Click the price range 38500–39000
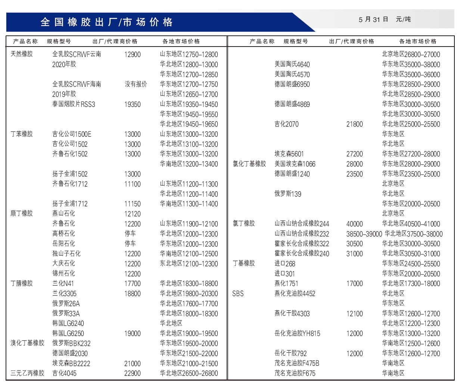 point(364,234)
